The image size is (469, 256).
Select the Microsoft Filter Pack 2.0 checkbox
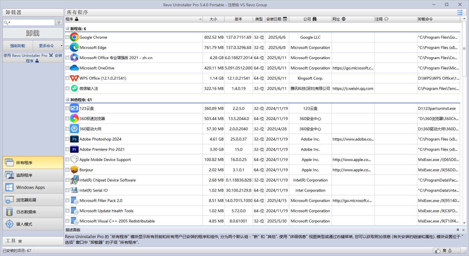tap(68, 201)
